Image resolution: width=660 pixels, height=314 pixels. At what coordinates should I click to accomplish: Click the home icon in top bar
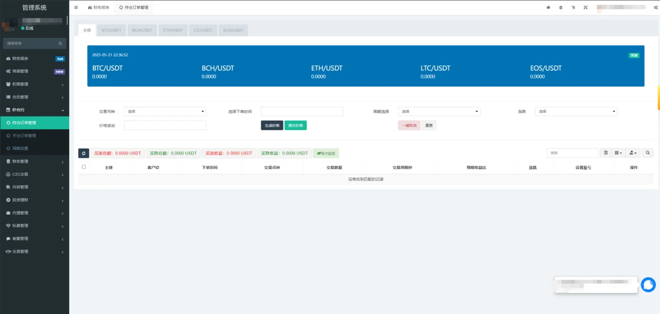[548, 7]
